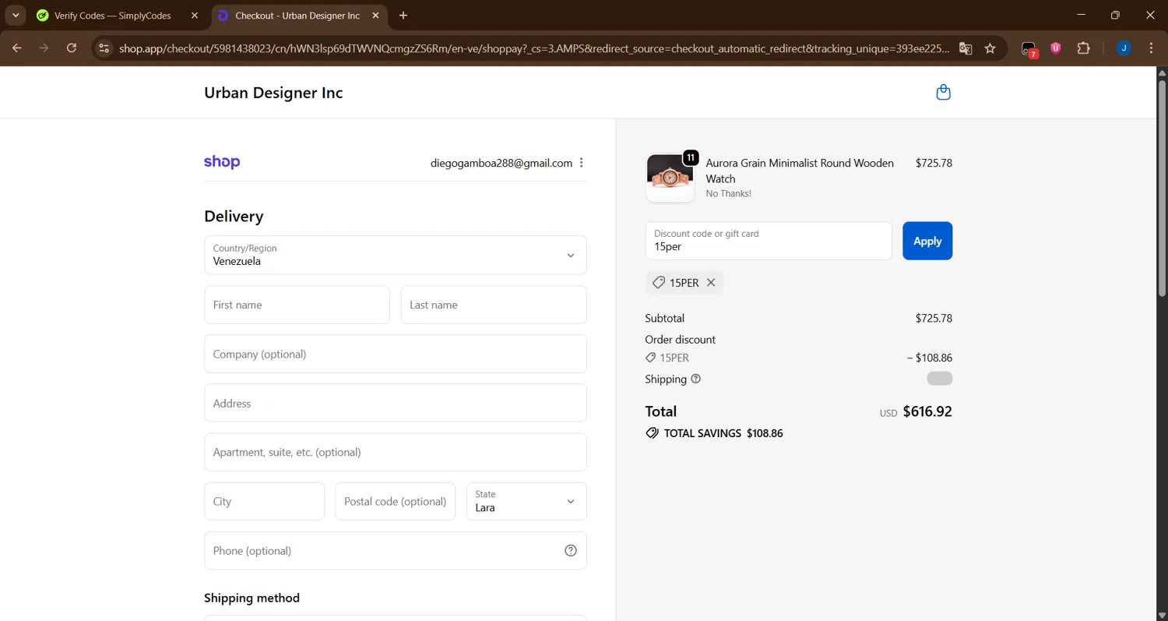Click the scrollbar down arrow
This screenshot has width=1168, height=621.
1162,615
